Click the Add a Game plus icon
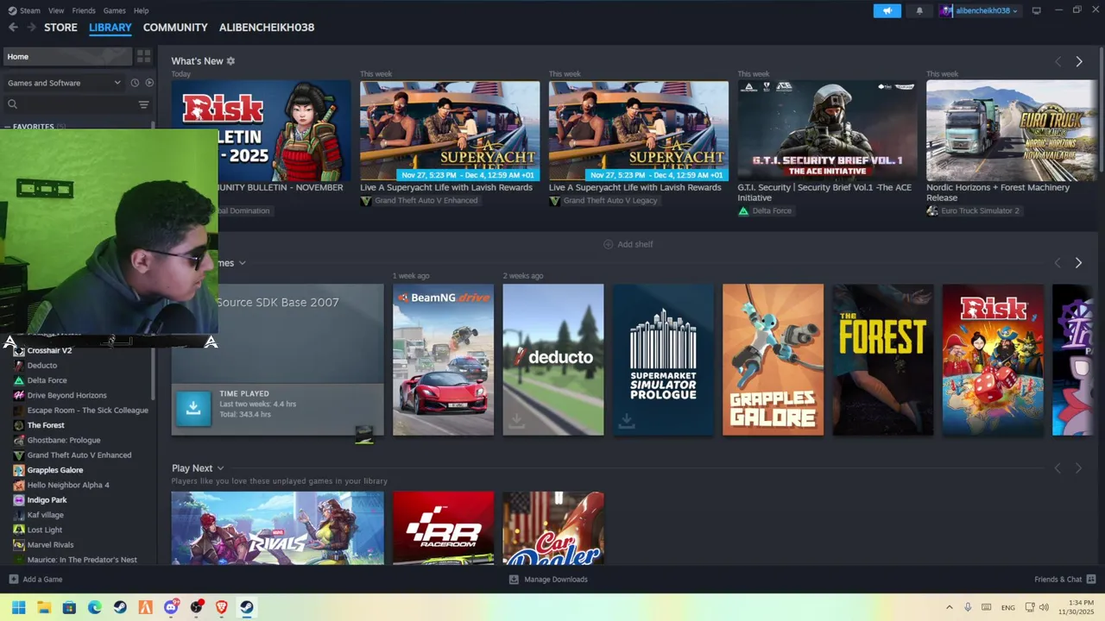 click(x=13, y=580)
